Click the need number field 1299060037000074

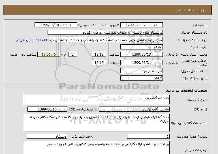click(141, 25)
